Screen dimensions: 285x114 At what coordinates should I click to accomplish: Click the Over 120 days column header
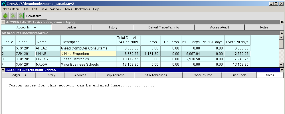[237, 42]
